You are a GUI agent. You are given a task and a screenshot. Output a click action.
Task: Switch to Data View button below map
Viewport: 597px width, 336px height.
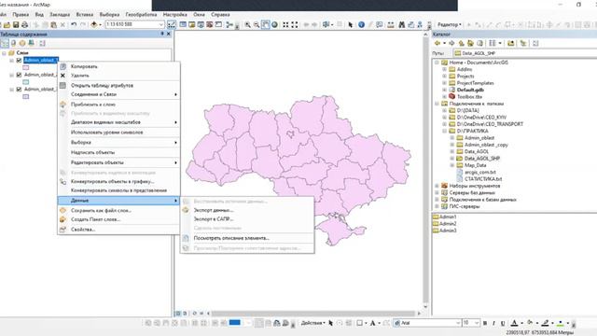pos(178,314)
